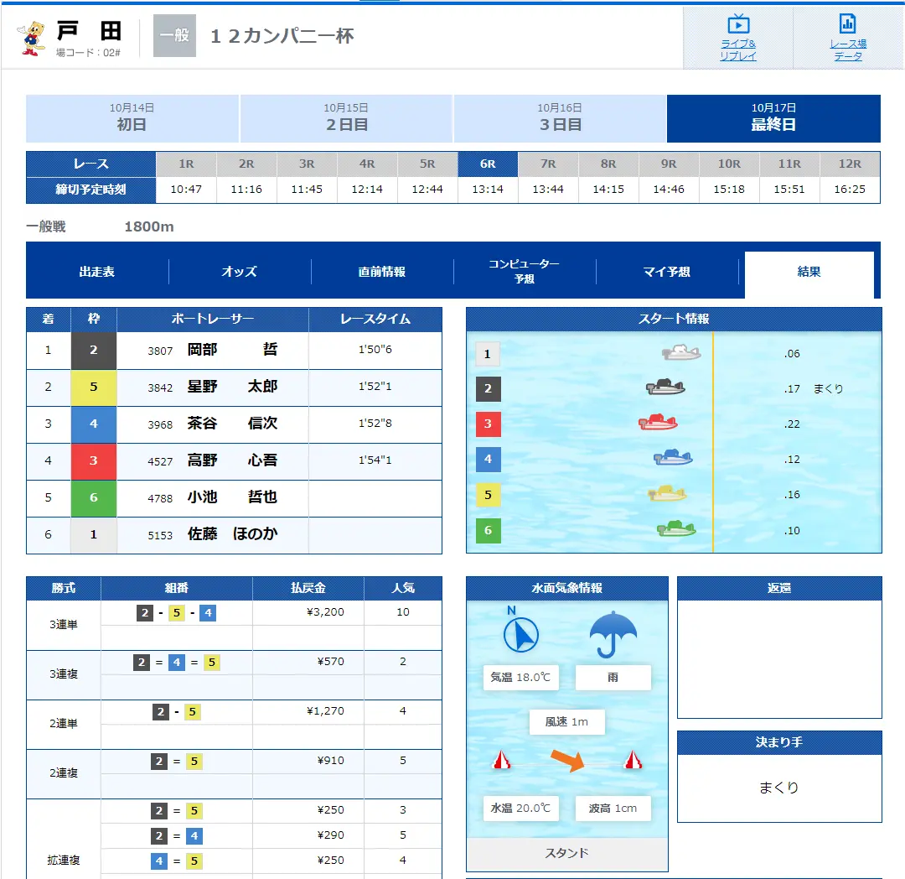The image size is (905, 879).
Task: Switch to the 12R race tab
Action: pyautogui.click(x=850, y=164)
